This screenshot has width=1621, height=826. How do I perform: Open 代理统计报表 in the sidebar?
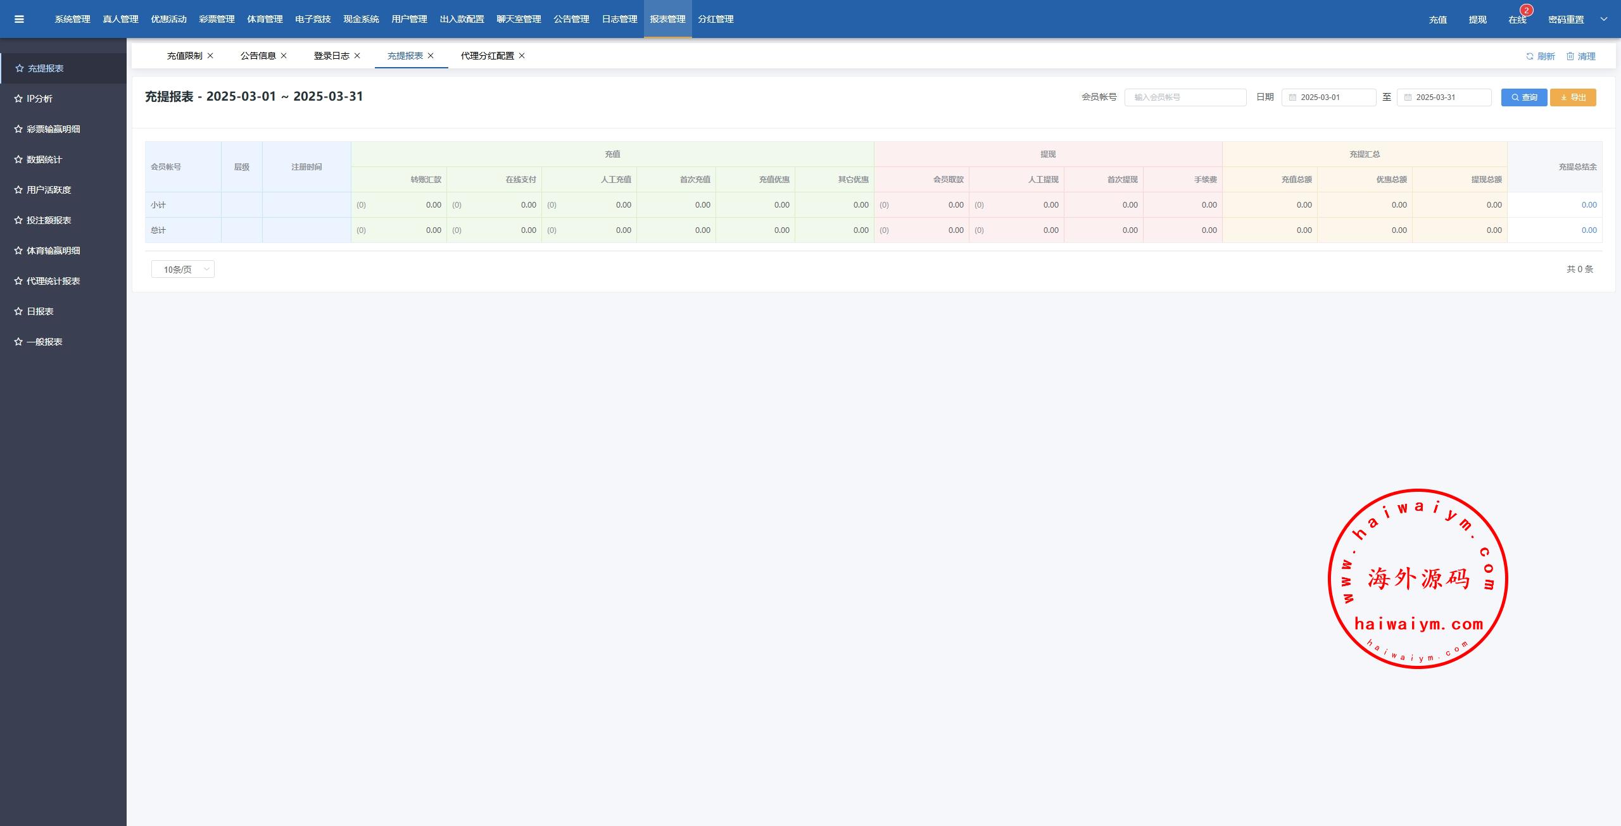pos(53,281)
